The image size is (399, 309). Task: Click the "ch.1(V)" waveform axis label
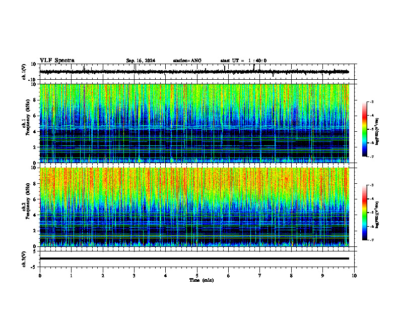(x=24, y=72)
